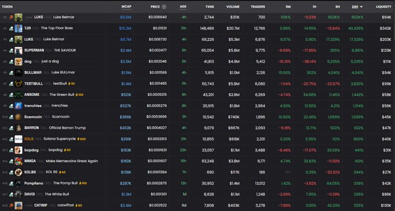395x211 pixels.
Task: Click the green pill icon in the dog row
Action: (x=11, y=62)
